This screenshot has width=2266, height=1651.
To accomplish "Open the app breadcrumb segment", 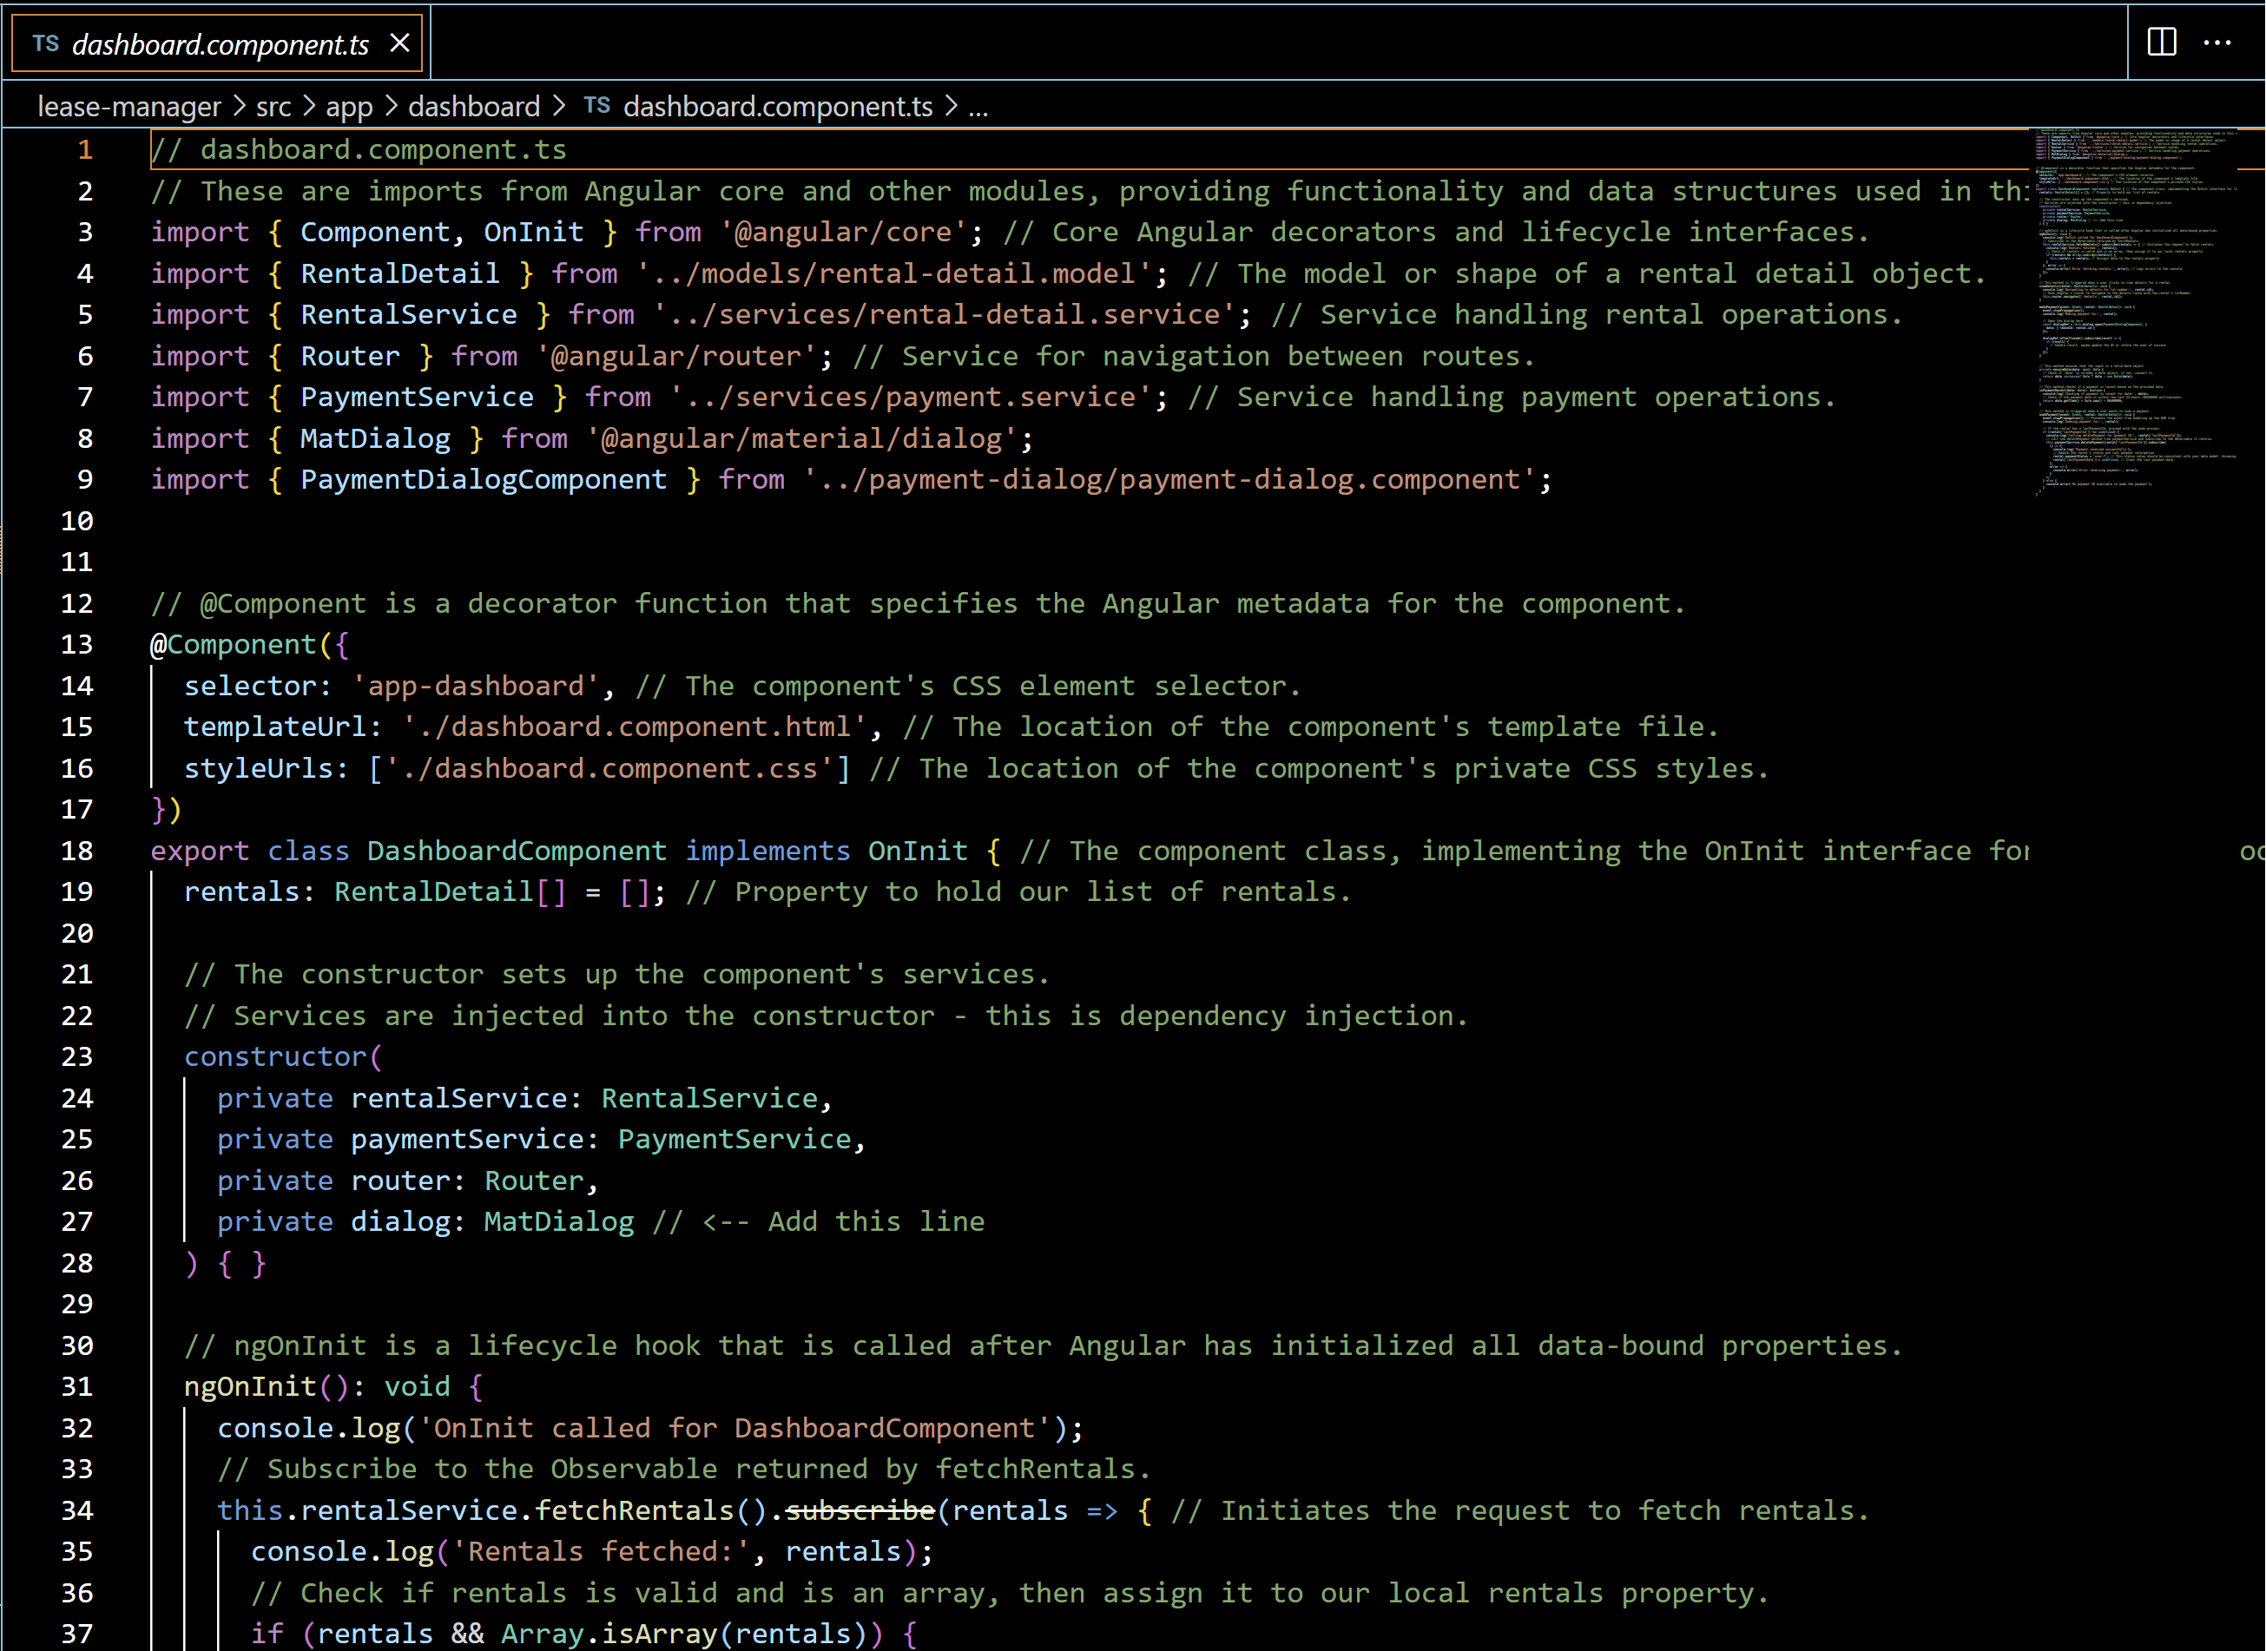I will point(349,106).
